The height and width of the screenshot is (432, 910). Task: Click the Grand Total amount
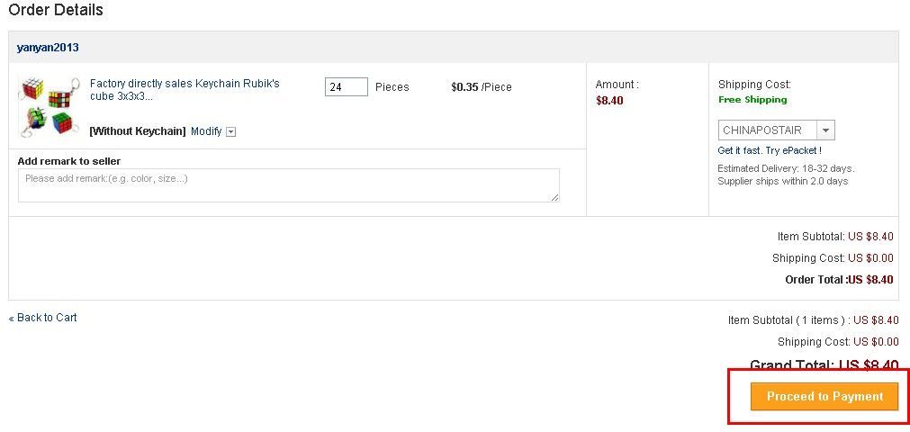point(868,365)
